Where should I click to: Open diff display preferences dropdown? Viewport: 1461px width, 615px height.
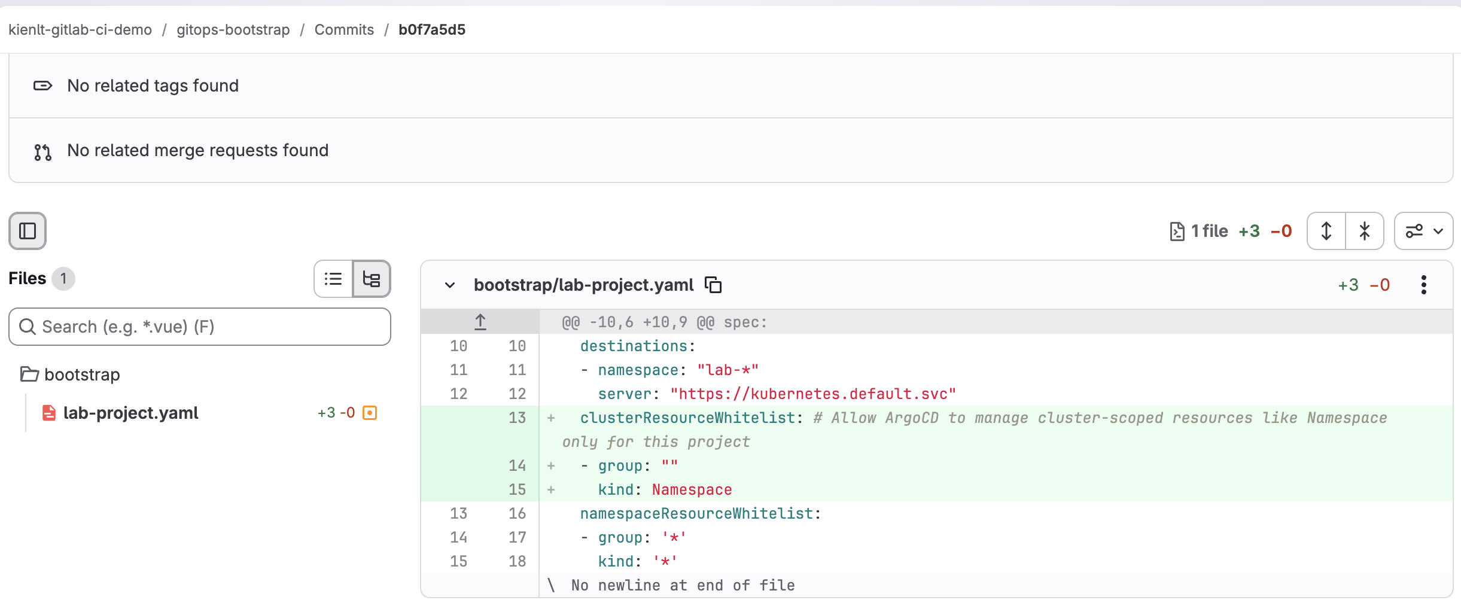click(x=1424, y=231)
